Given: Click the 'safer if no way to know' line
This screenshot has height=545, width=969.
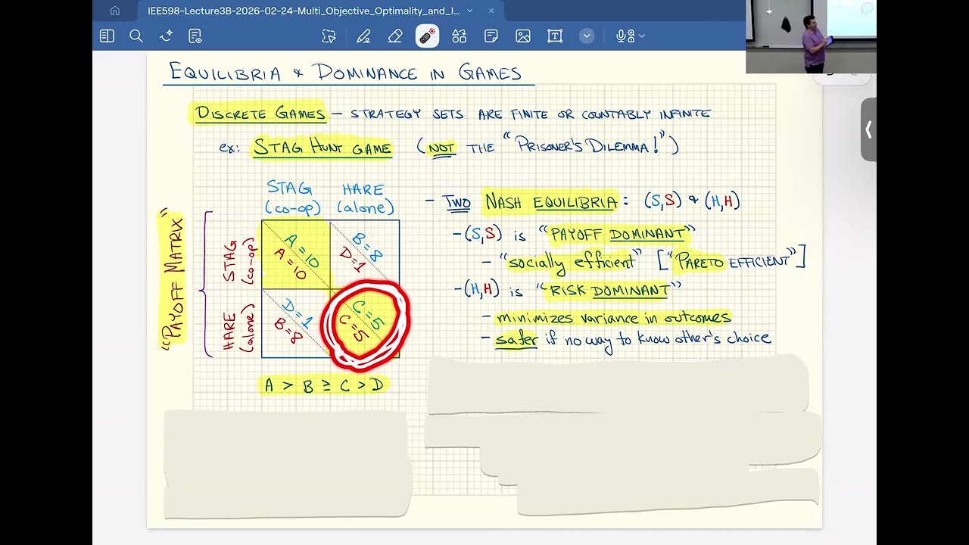Looking at the screenshot, I should click(x=634, y=338).
